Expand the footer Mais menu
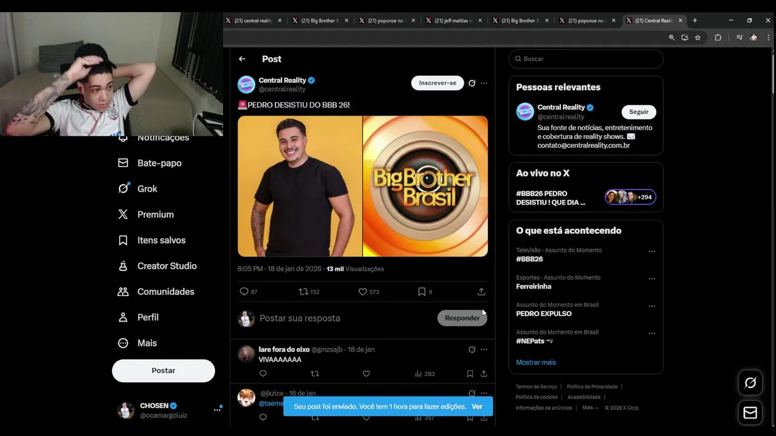This screenshot has width=776, height=436. click(589, 408)
